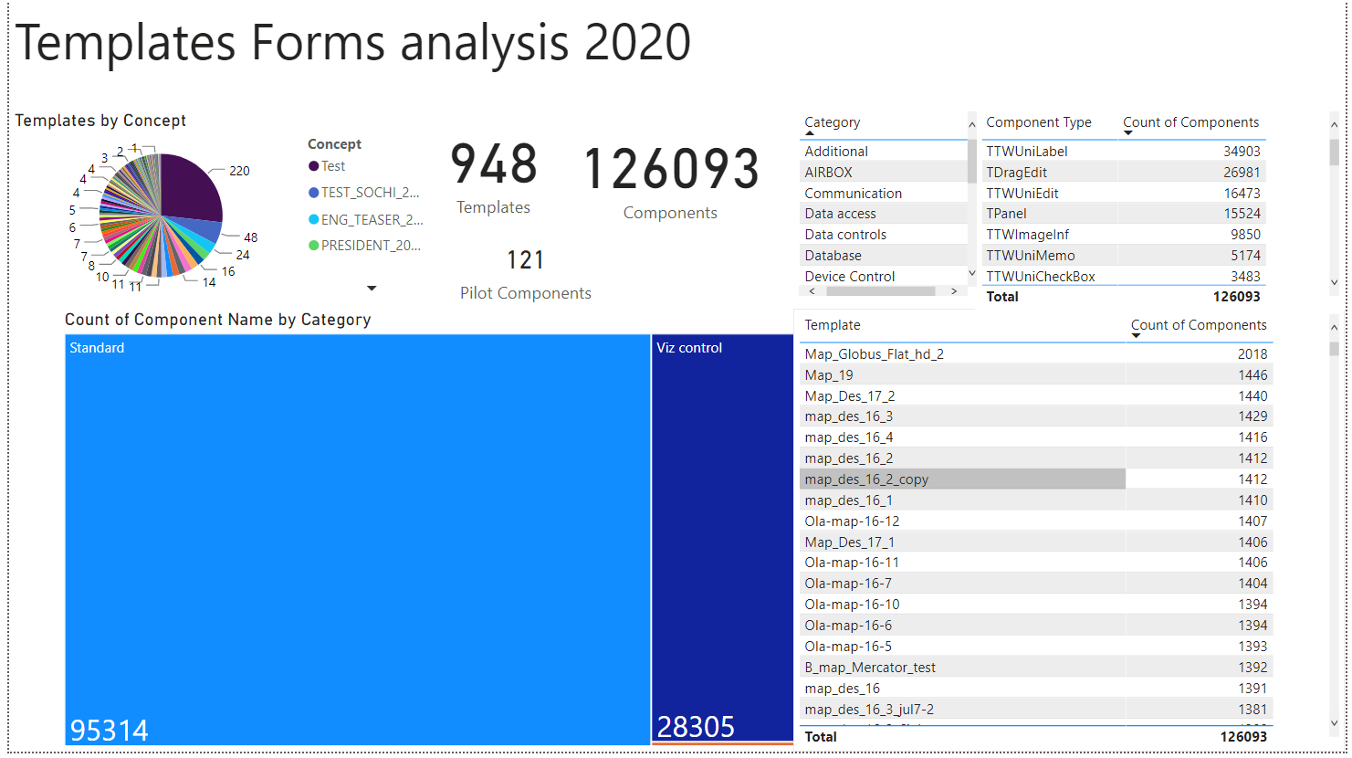The width and height of the screenshot is (1352, 758).
Task: Select the ENG_TEASER legend item
Action: (372, 219)
